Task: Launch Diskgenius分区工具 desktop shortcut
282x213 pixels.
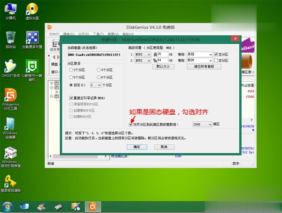Action: coord(11,99)
